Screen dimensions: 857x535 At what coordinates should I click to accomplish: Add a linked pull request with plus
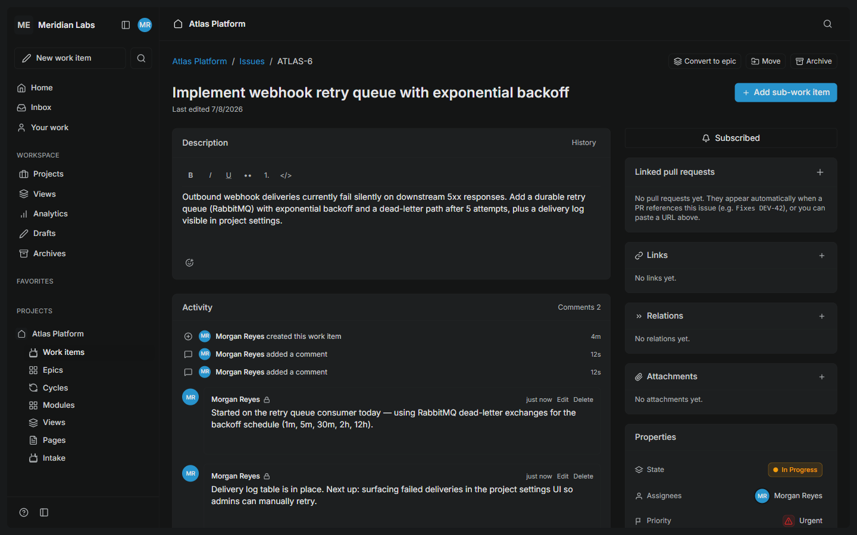click(x=820, y=172)
